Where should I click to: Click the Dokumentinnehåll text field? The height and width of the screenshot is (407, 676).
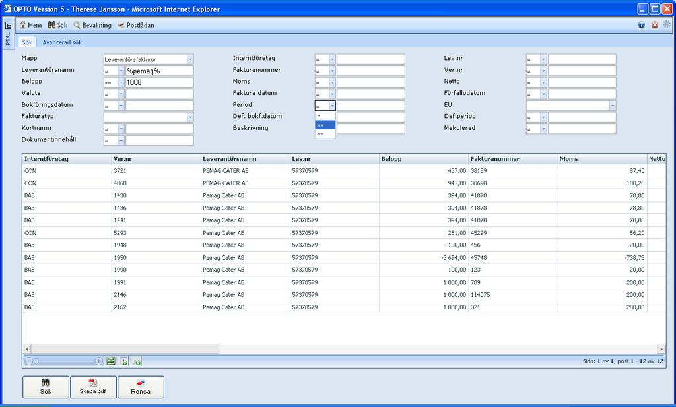pyautogui.click(x=160, y=141)
